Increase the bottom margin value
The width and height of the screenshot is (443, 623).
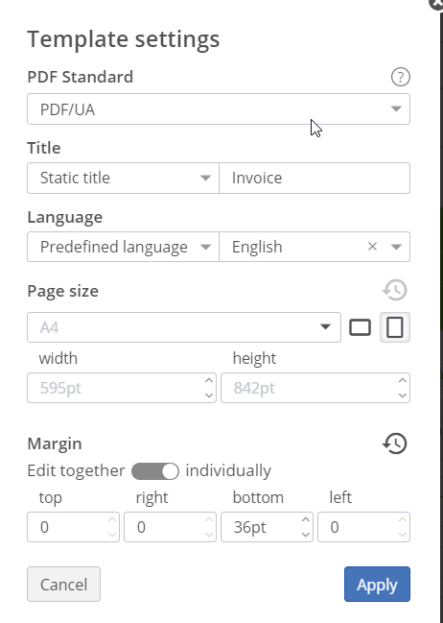click(305, 519)
